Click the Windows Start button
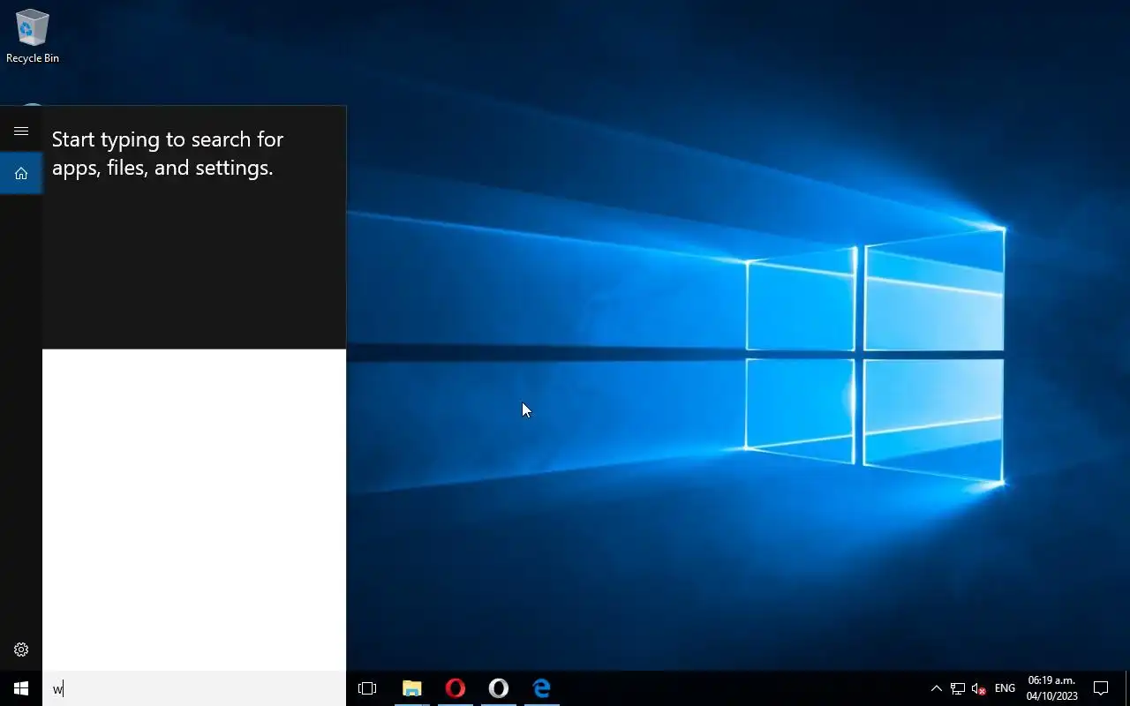 click(x=21, y=688)
